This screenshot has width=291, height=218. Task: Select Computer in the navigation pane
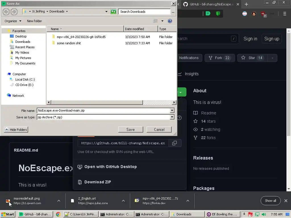[19, 74]
